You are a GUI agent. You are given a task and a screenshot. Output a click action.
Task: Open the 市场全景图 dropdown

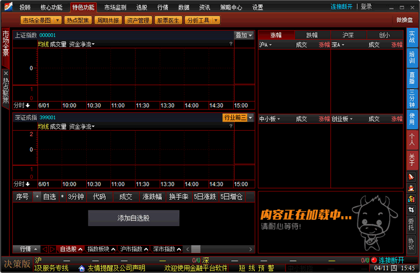tap(41, 20)
